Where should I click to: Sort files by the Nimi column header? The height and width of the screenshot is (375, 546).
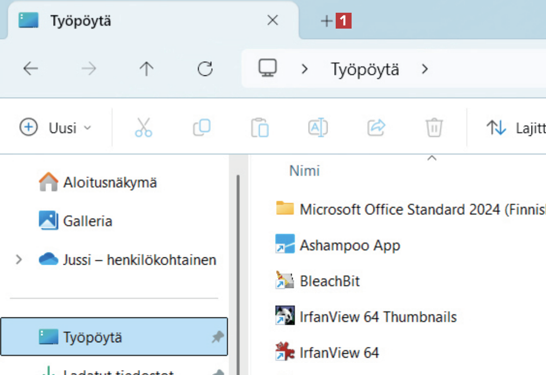coord(304,171)
